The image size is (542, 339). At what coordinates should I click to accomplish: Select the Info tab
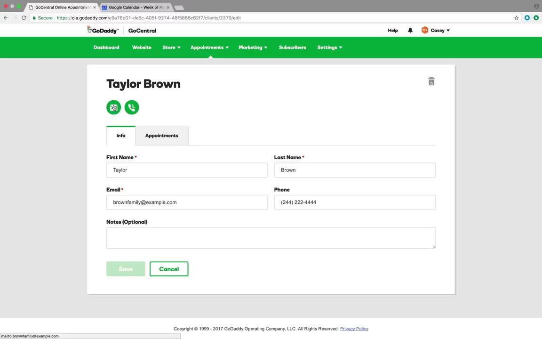[120, 136]
